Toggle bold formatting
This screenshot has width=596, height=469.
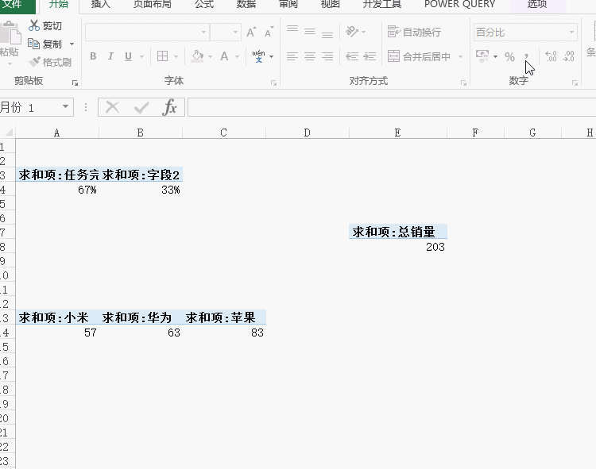93,57
